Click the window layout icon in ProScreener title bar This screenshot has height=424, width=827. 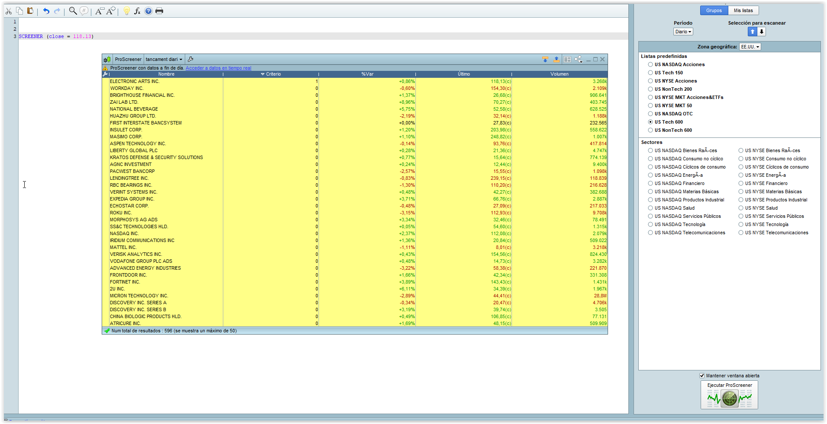[x=567, y=59]
